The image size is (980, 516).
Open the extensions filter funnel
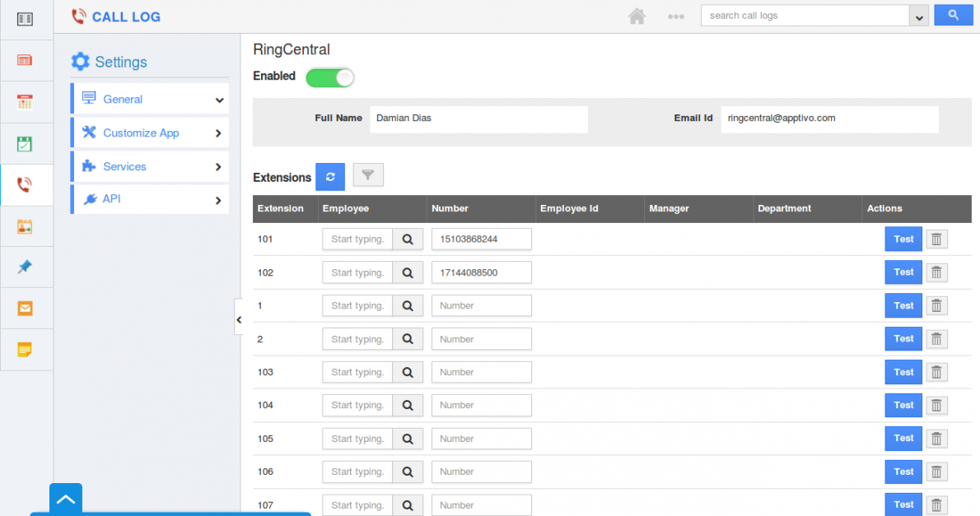click(x=368, y=175)
